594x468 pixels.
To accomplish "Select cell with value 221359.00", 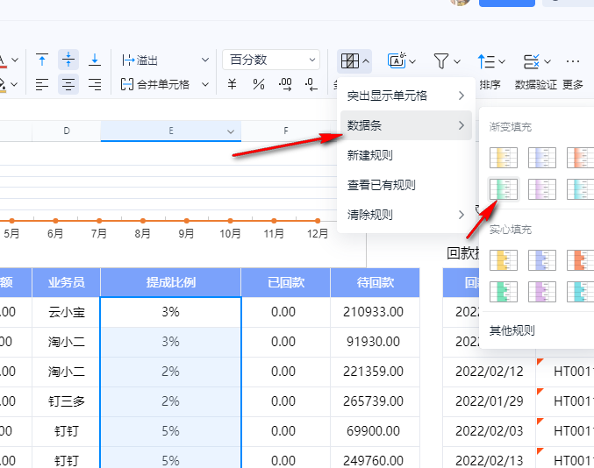I will [375, 372].
